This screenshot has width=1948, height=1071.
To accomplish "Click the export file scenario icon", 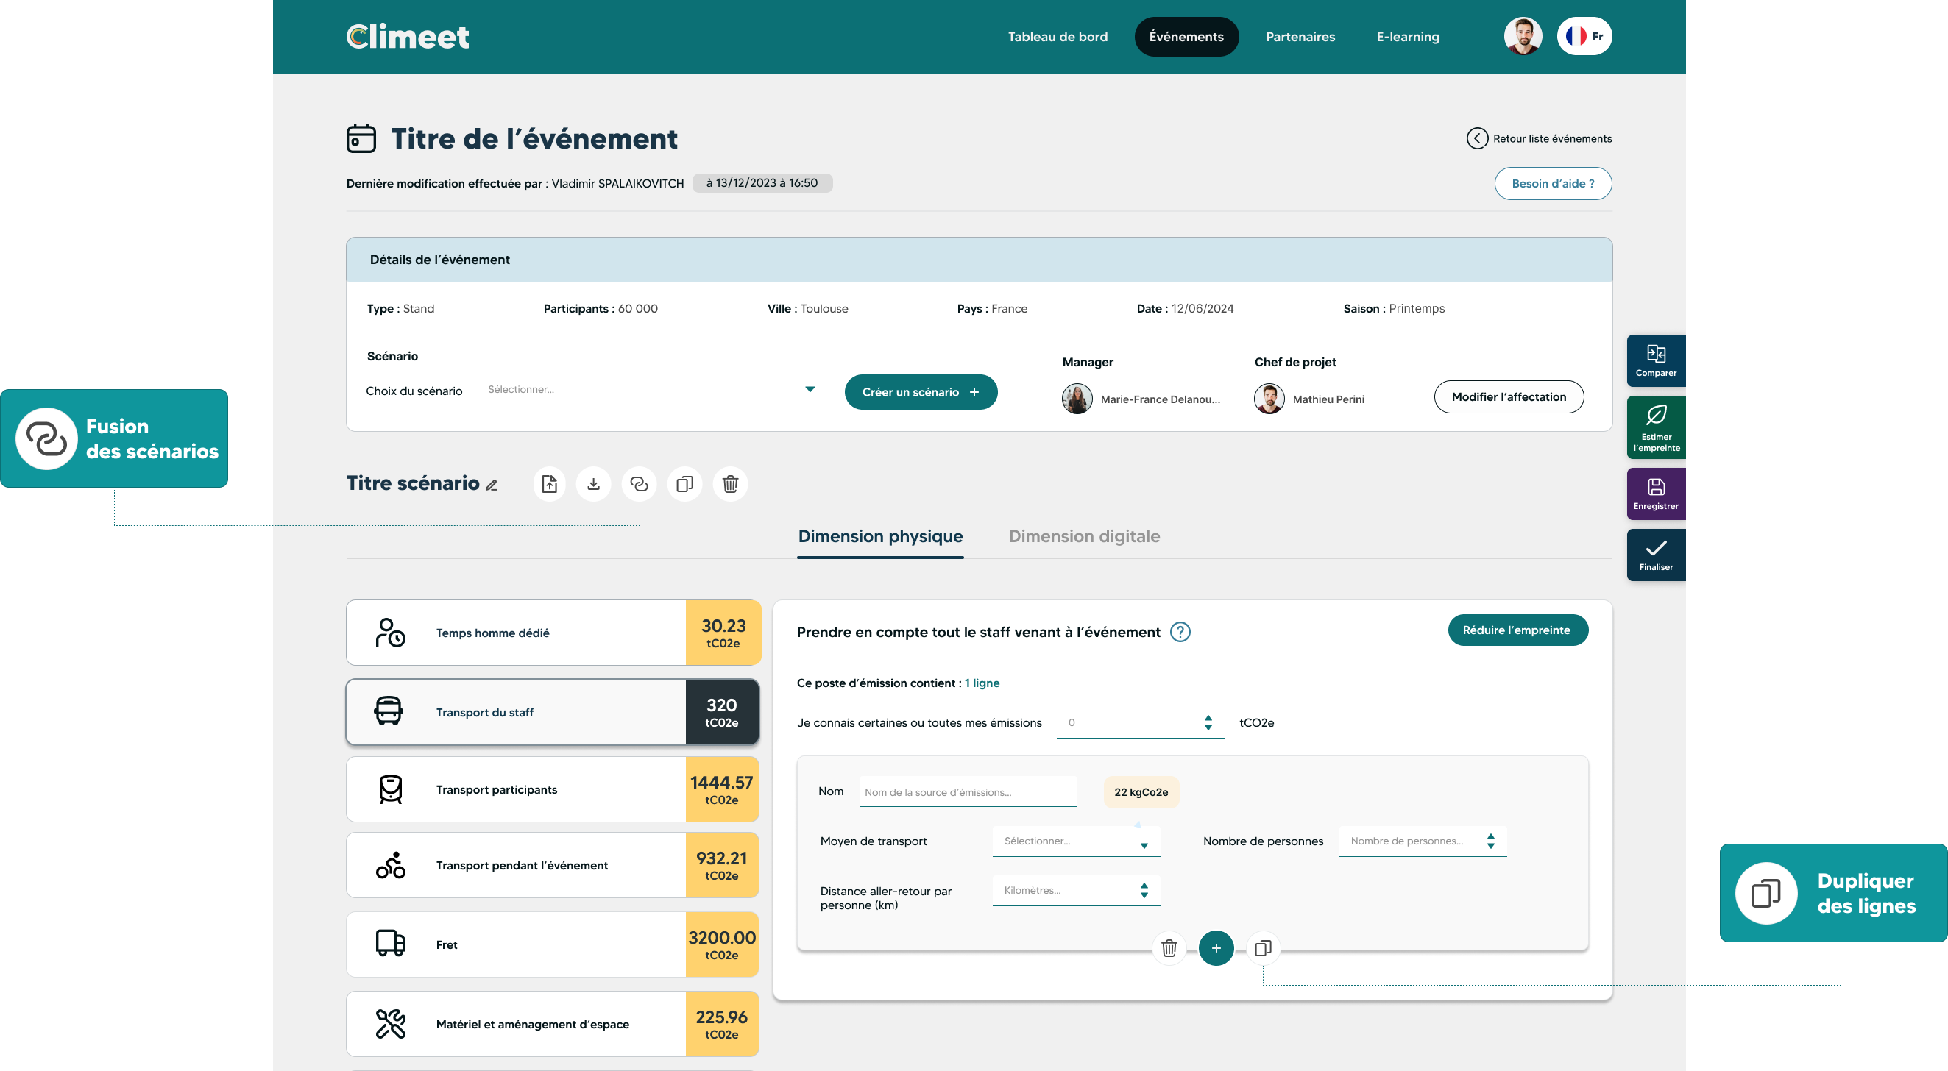I will pyautogui.click(x=550, y=484).
